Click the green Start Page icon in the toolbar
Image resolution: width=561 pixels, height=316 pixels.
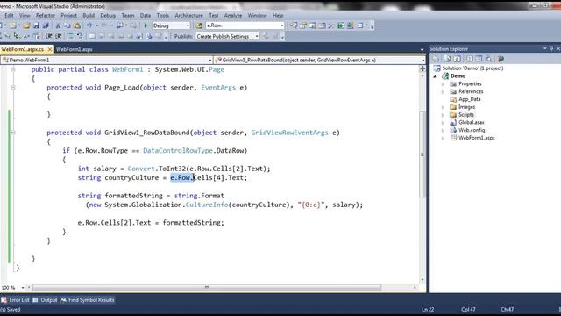pos(341,25)
